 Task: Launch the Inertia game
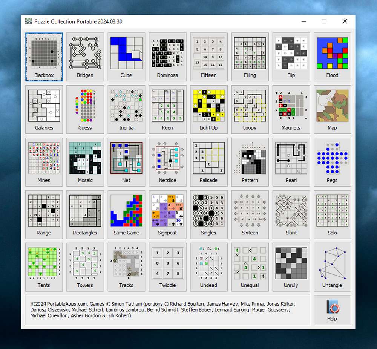(126, 109)
